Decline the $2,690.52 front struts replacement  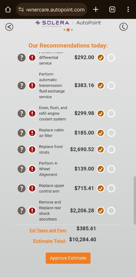coord(111,150)
